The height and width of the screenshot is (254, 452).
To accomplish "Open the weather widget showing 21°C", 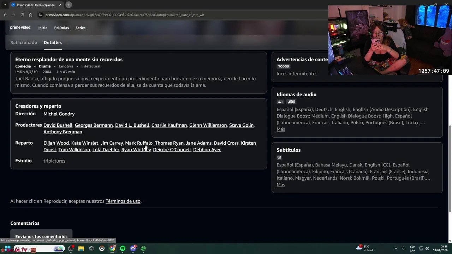I will click(x=365, y=248).
